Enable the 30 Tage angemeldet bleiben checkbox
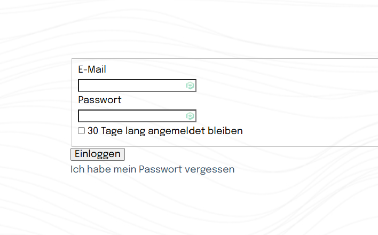The width and height of the screenshot is (378, 235). (x=82, y=131)
